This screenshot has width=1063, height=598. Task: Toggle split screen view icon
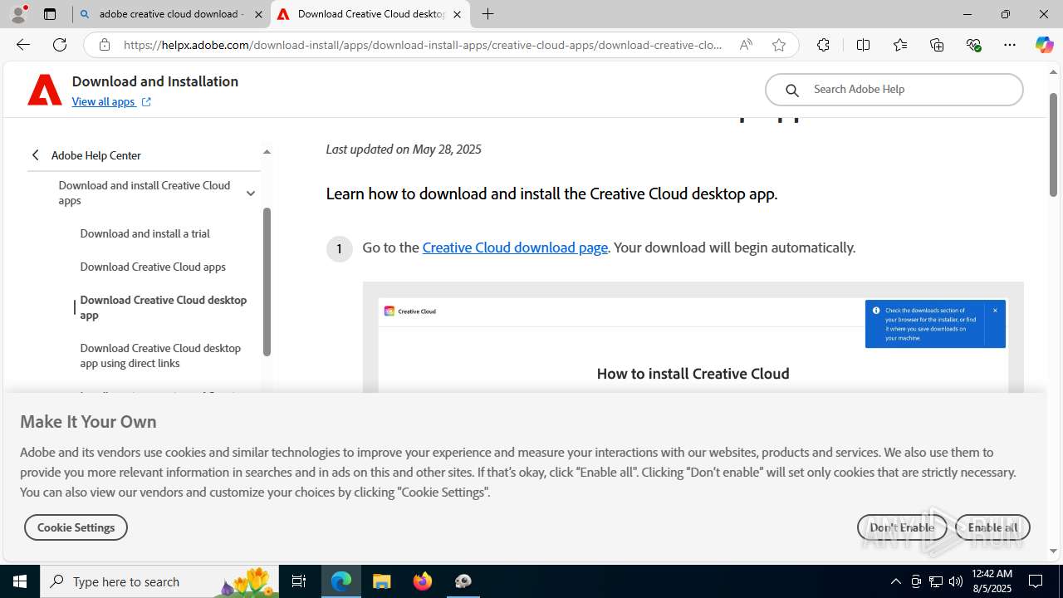click(x=863, y=45)
